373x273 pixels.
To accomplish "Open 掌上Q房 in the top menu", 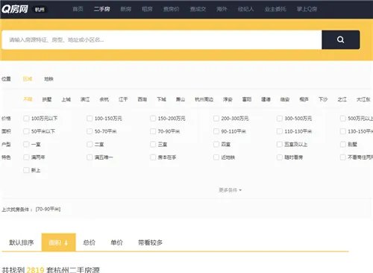I will (x=307, y=9).
